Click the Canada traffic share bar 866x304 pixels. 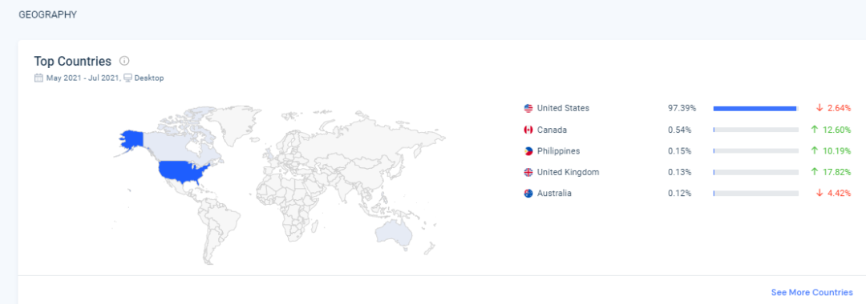755,130
